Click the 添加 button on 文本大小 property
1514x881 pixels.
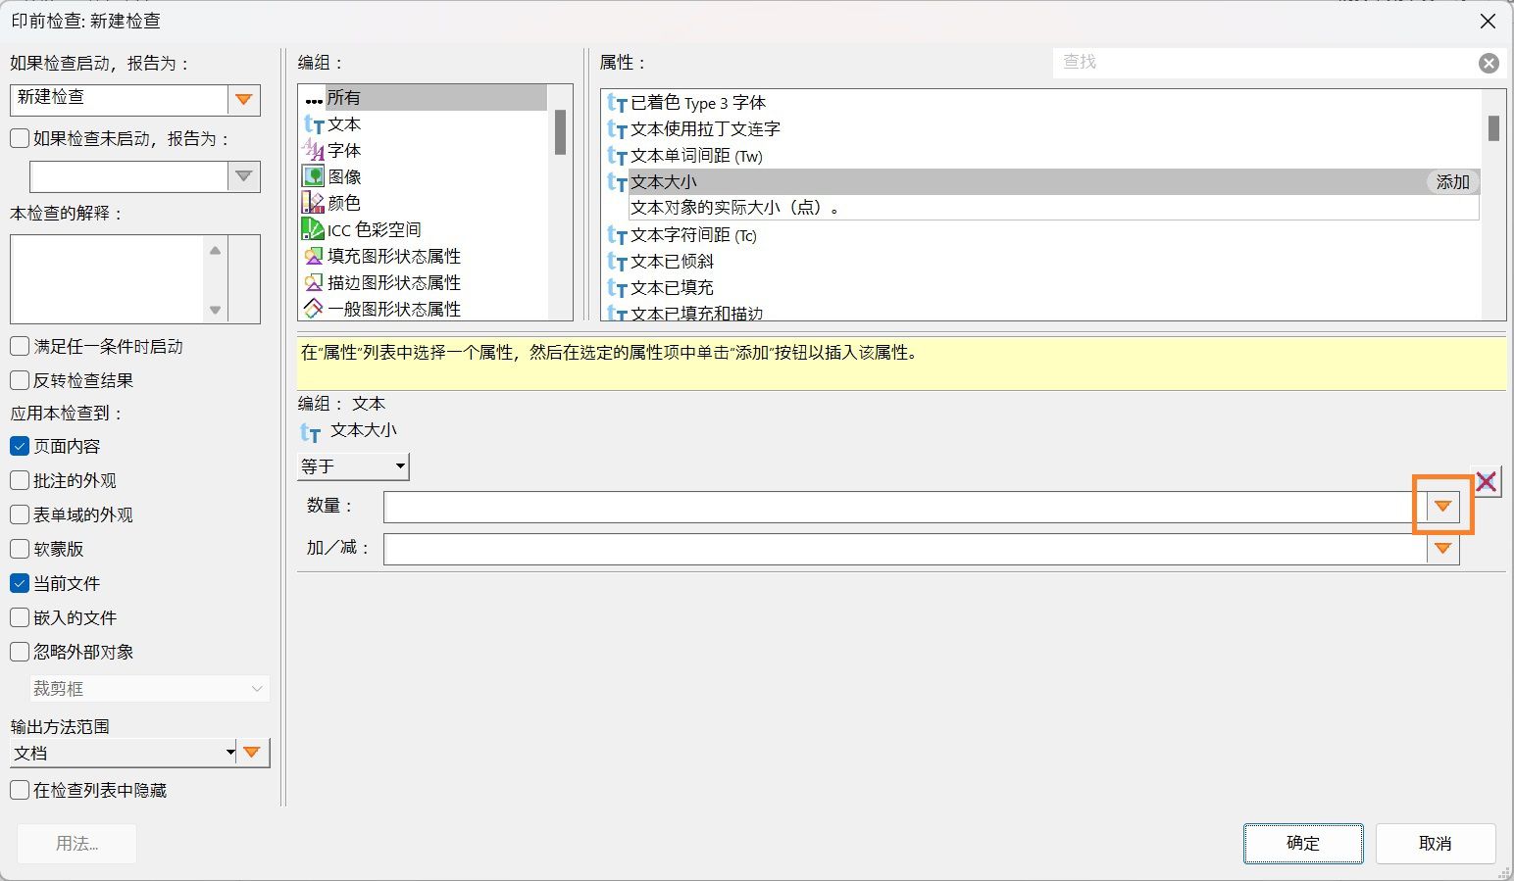pyautogui.click(x=1451, y=181)
